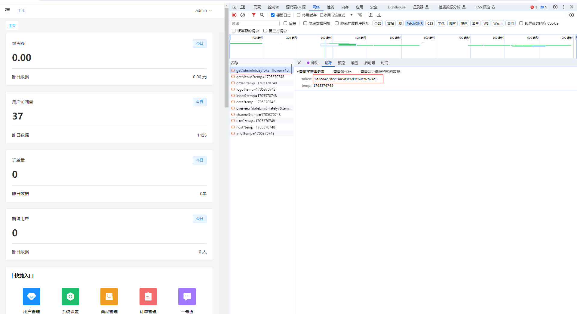Open the 控制台 DevTools tab

(273, 7)
